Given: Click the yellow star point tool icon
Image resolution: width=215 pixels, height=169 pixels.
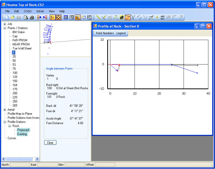Looking at the screenshot, I should 157,17.
